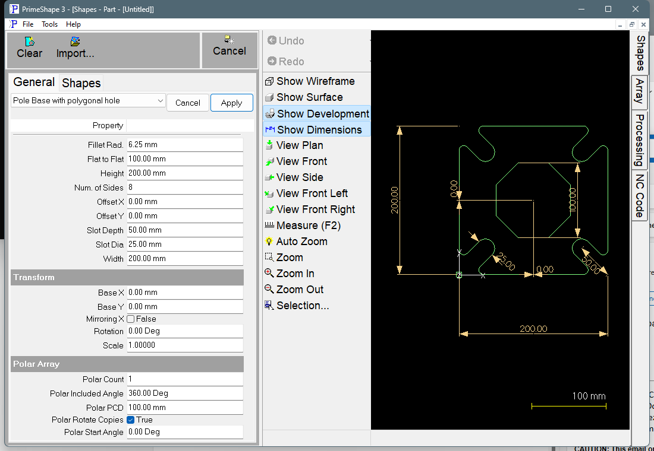Toggle Show Dimensions option
Viewport: 654px width, 451px height.
[x=316, y=129]
